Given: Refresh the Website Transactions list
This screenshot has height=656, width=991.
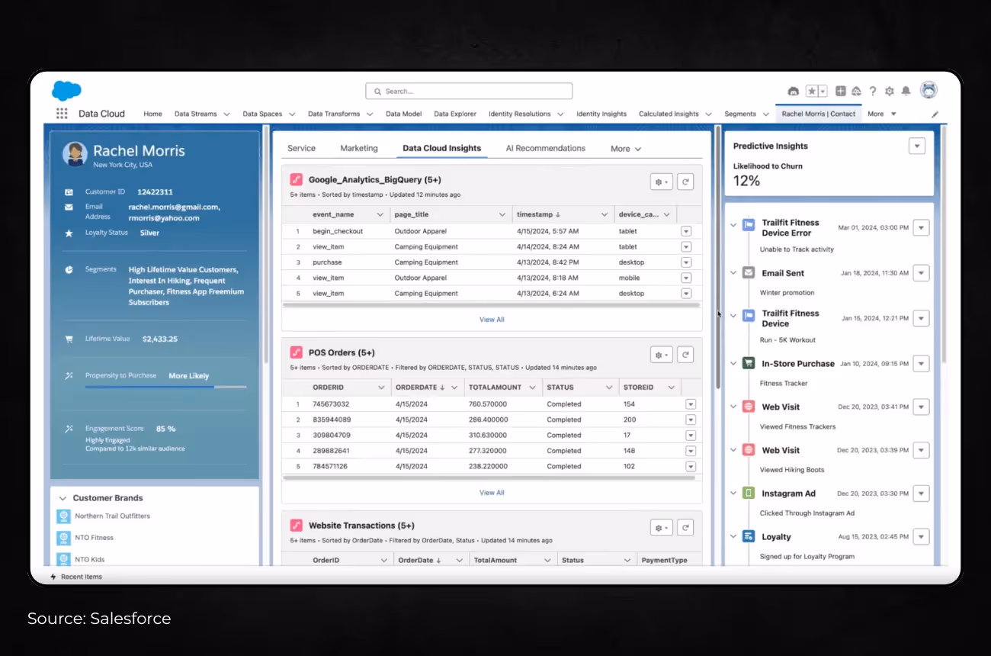Looking at the screenshot, I should [685, 527].
